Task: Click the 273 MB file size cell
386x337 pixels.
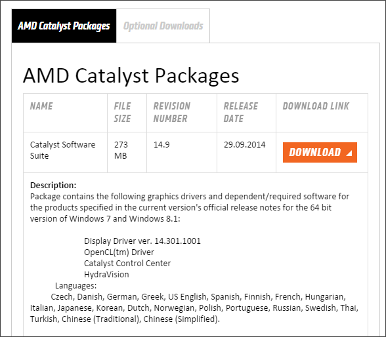Action: [127, 152]
